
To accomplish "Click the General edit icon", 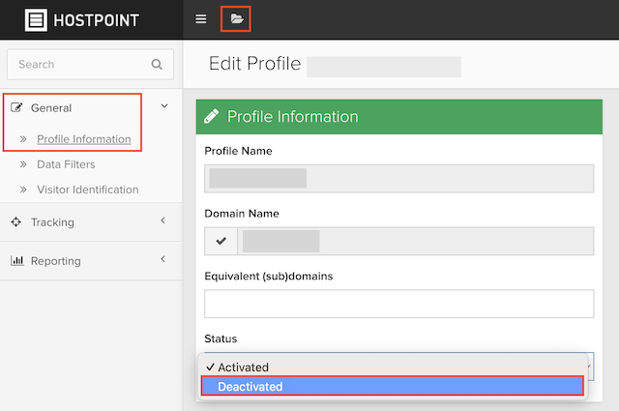I will [x=16, y=107].
